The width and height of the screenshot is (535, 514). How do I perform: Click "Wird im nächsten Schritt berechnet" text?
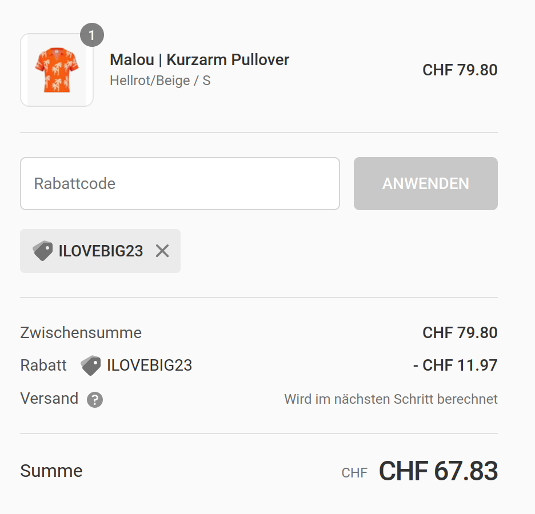pos(391,399)
